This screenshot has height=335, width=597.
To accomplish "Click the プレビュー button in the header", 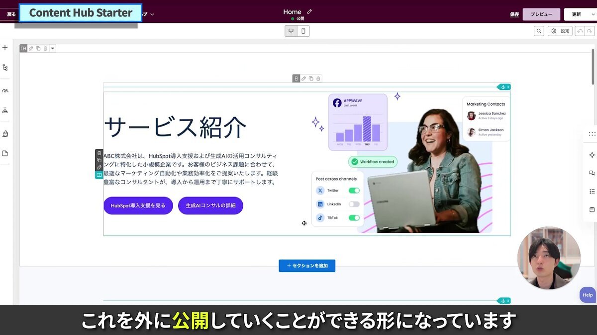I will pos(541,14).
